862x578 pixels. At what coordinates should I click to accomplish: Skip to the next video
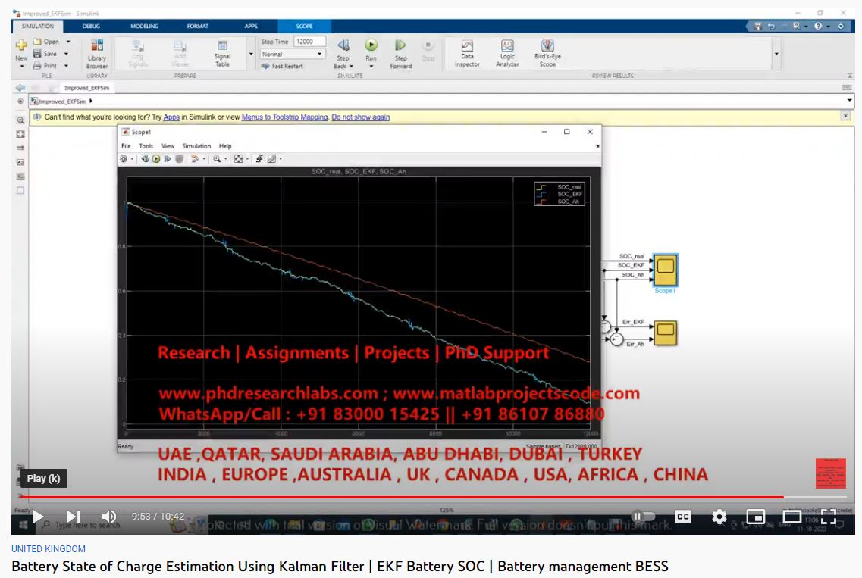[x=74, y=517]
